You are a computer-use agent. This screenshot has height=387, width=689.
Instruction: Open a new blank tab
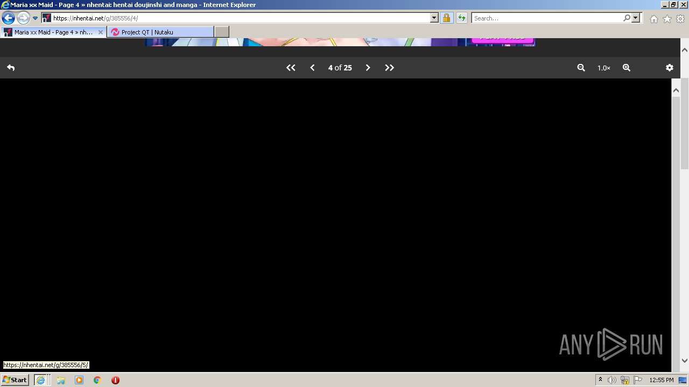tap(222, 32)
